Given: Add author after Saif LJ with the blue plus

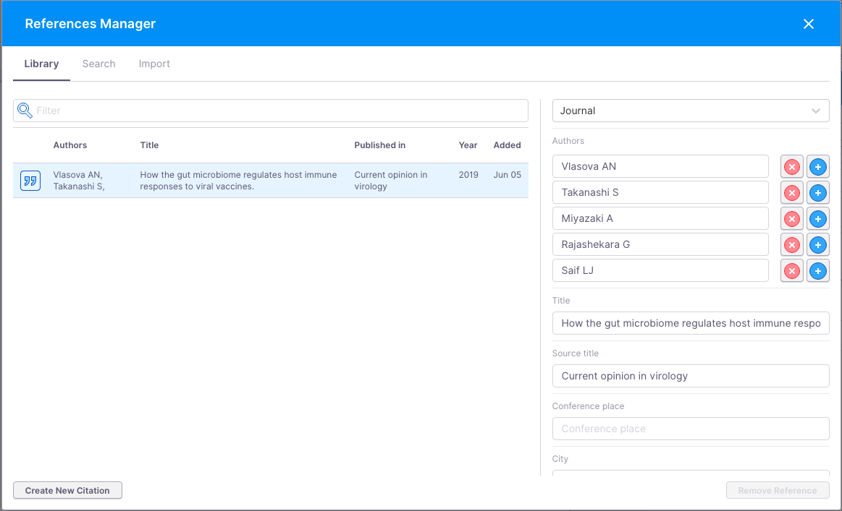Looking at the screenshot, I should 818,271.
